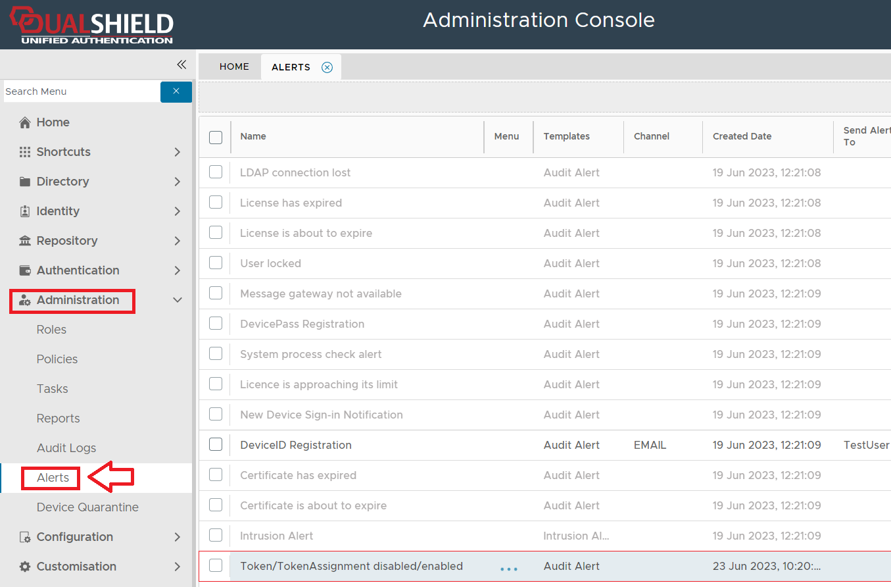The image size is (891, 587).
Task: Open the three-dot menu for Token/TokenAssignment alert
Action: [x=508, y=569]
